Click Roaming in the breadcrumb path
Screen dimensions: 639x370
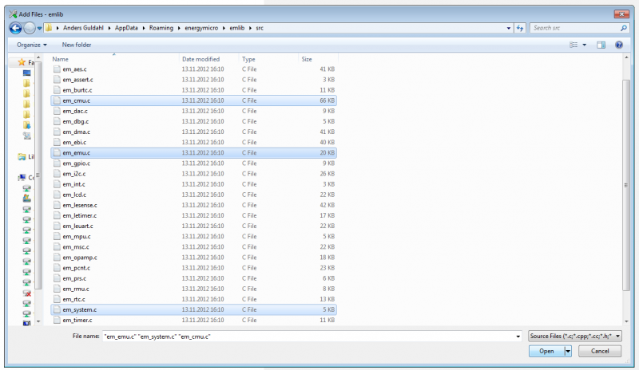tap(161, 28)
